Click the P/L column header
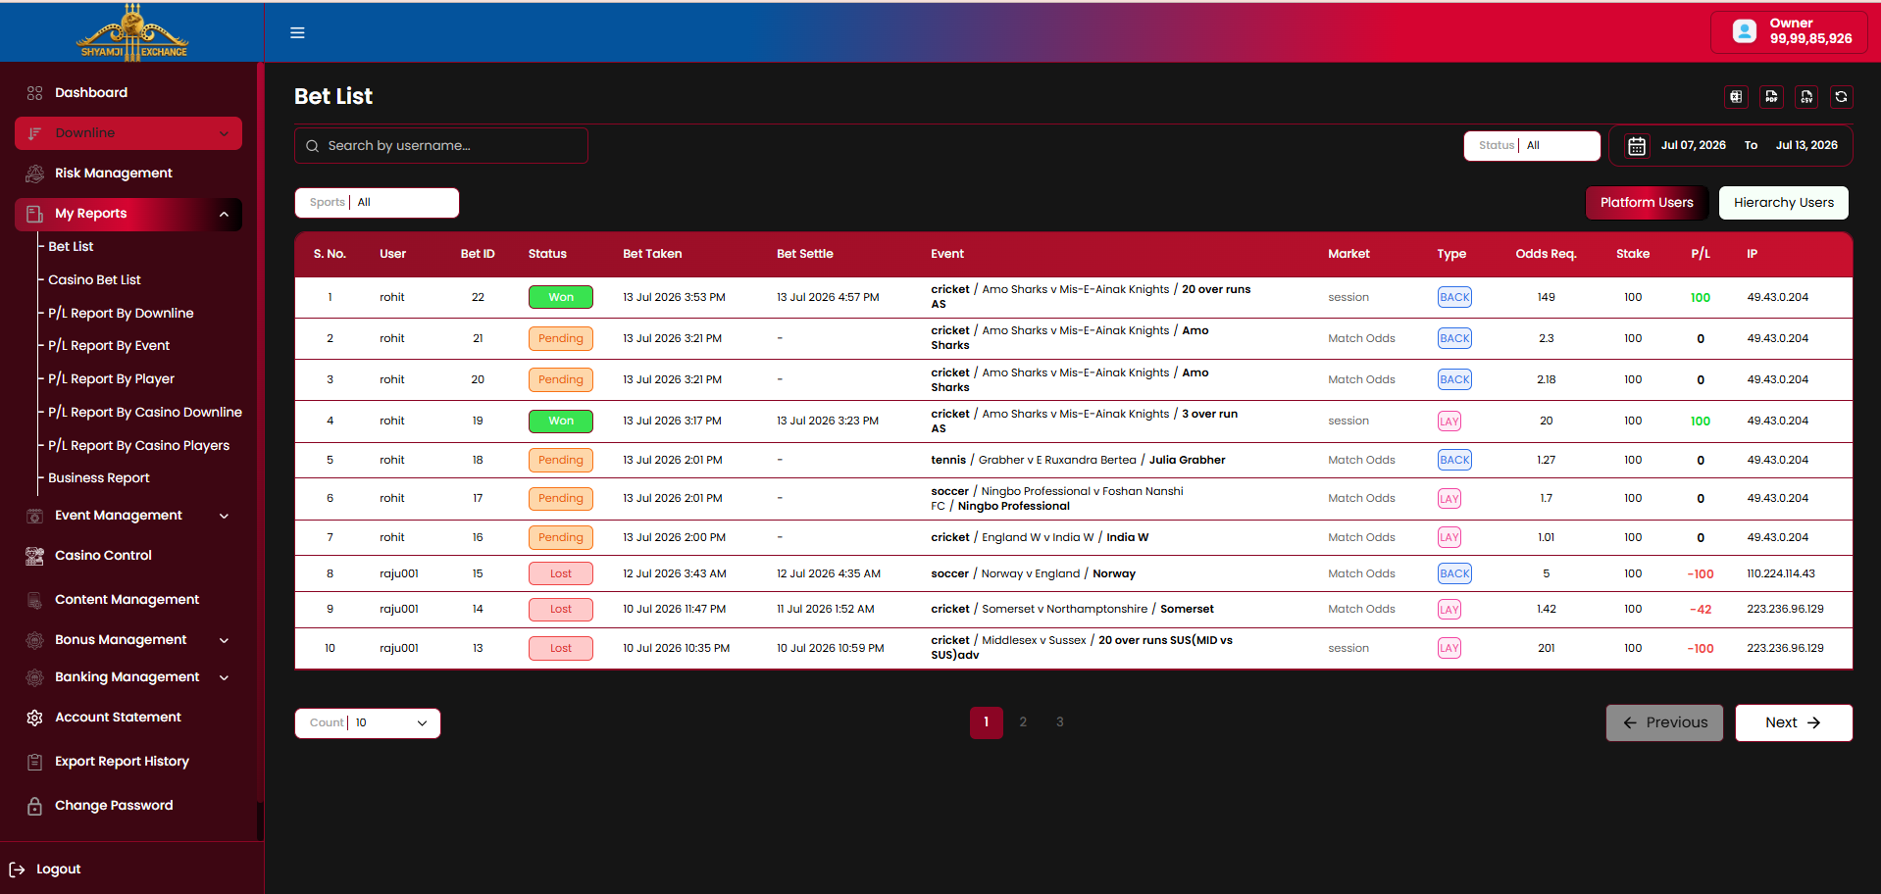1881x894 pixels. click(x=1701, y=254)
